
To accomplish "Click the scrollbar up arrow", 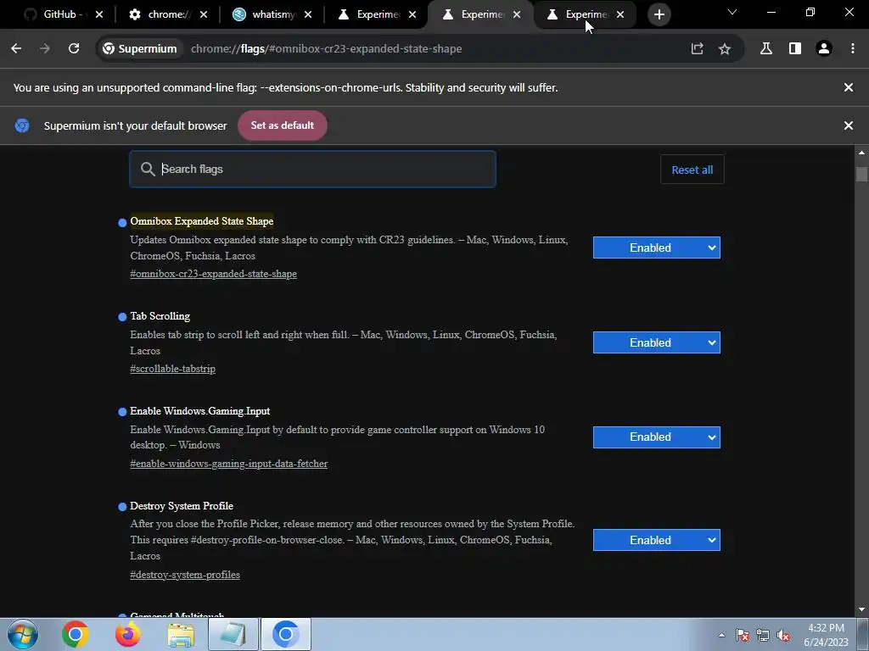I will click(x=861, y=153).
